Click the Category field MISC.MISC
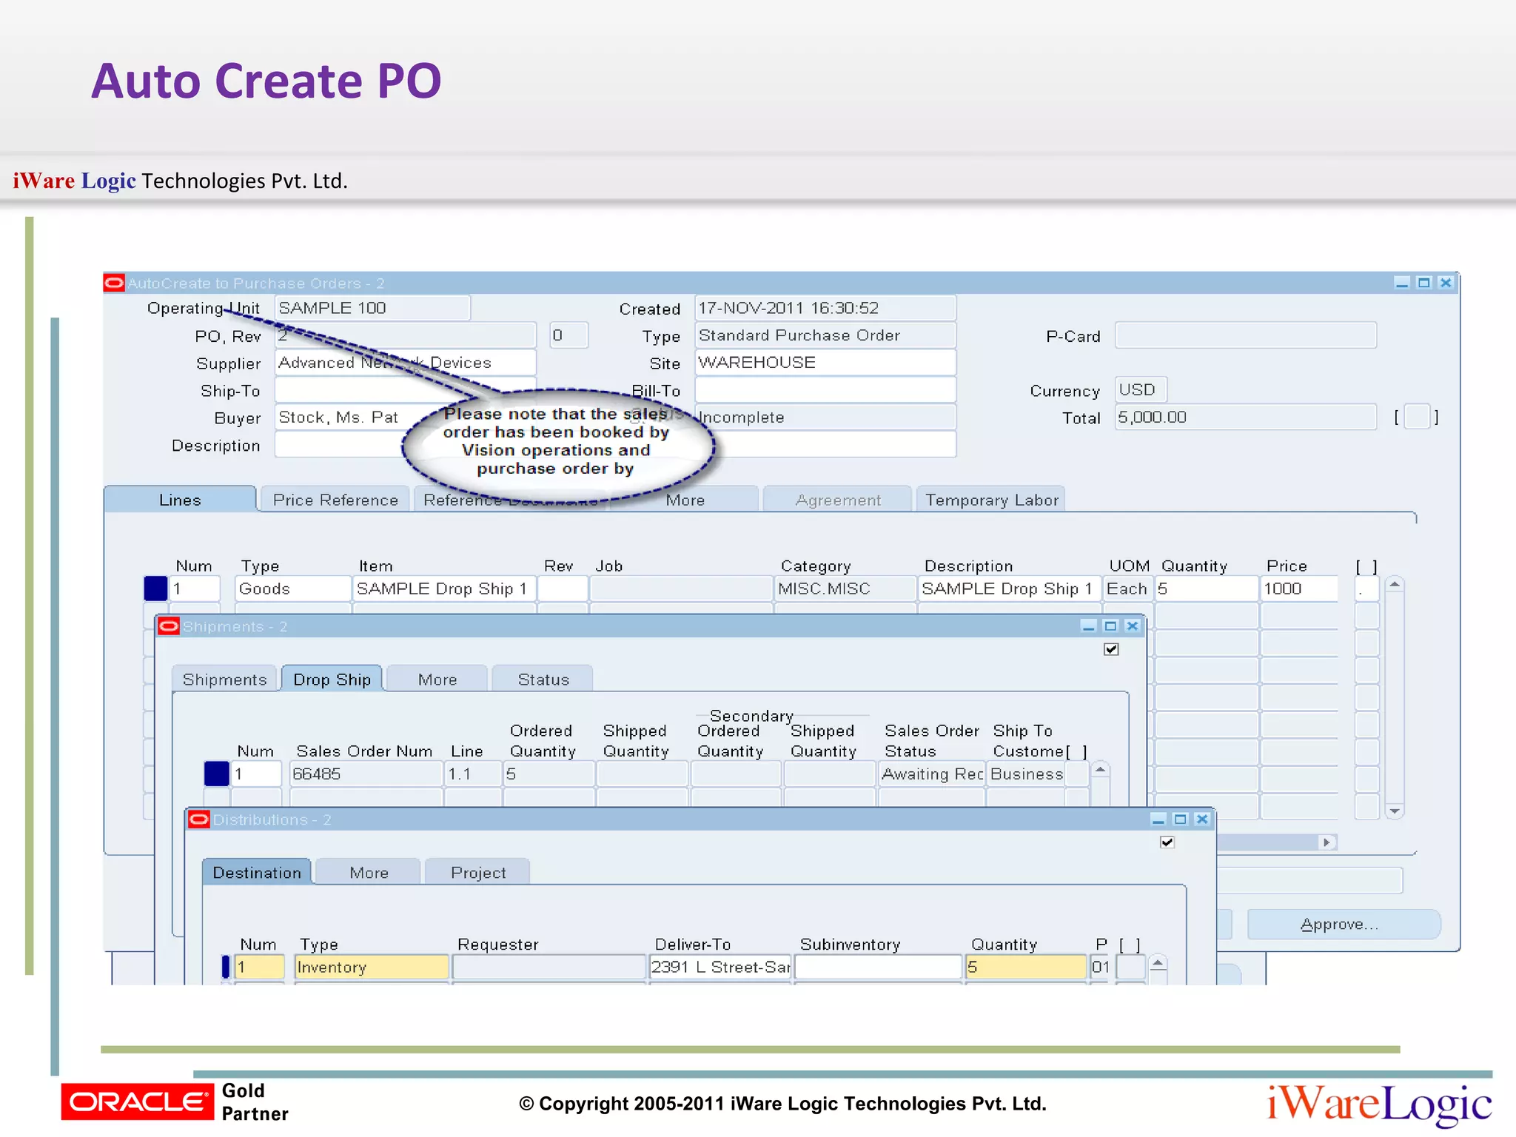1516x1137 pixels. (x=845, y=588)
